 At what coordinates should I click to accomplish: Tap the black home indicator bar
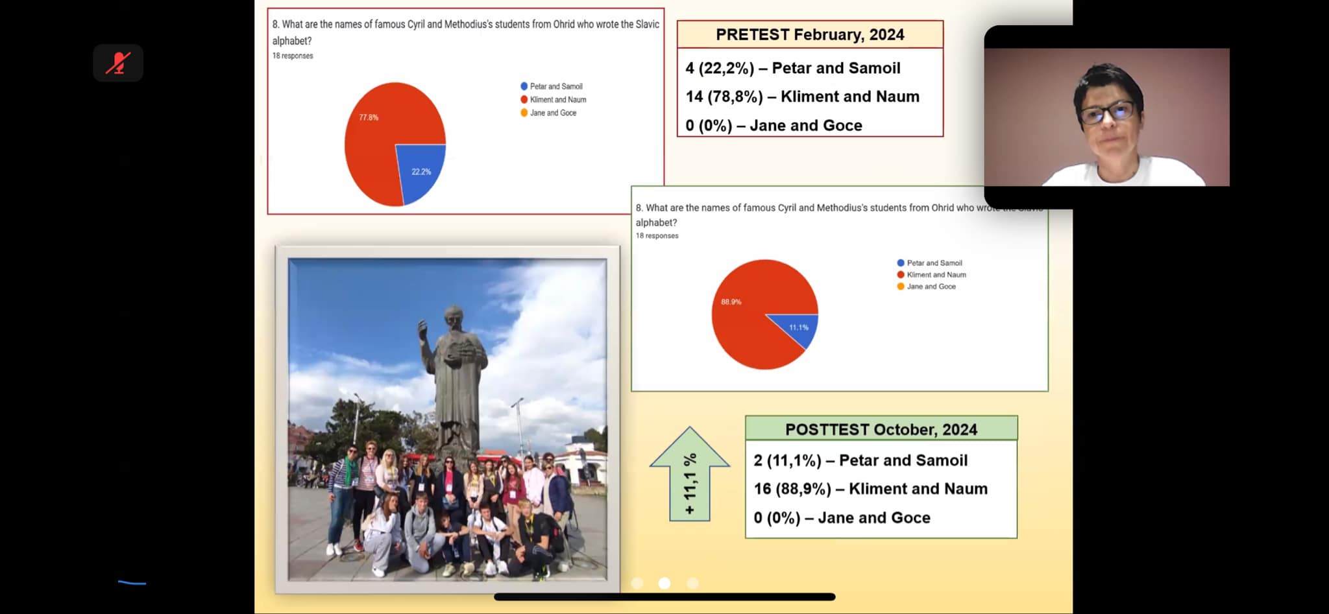coord(664,596)
